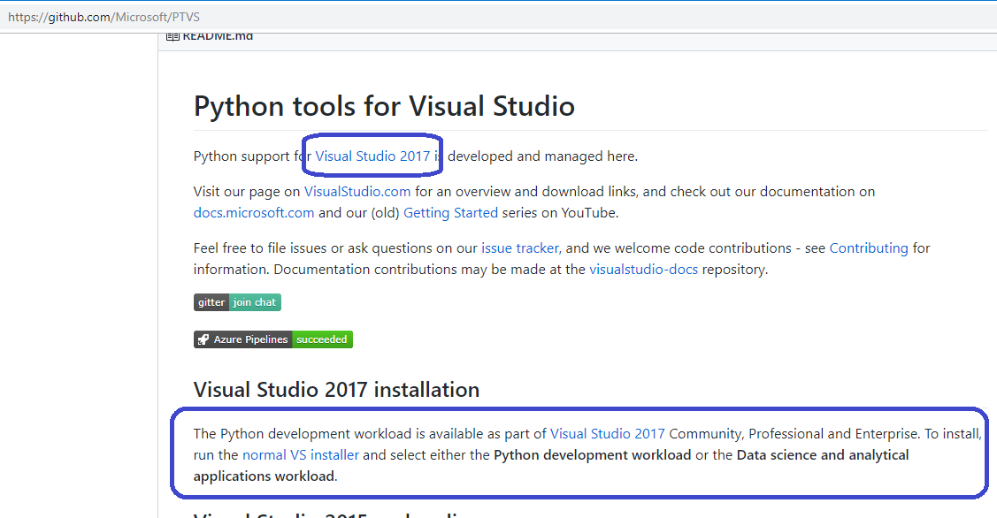Image resolution: width=997 pixels, height=518 pixels.
Task: Click the PTVS repository name in the URL
Action: tap(188, 16)
